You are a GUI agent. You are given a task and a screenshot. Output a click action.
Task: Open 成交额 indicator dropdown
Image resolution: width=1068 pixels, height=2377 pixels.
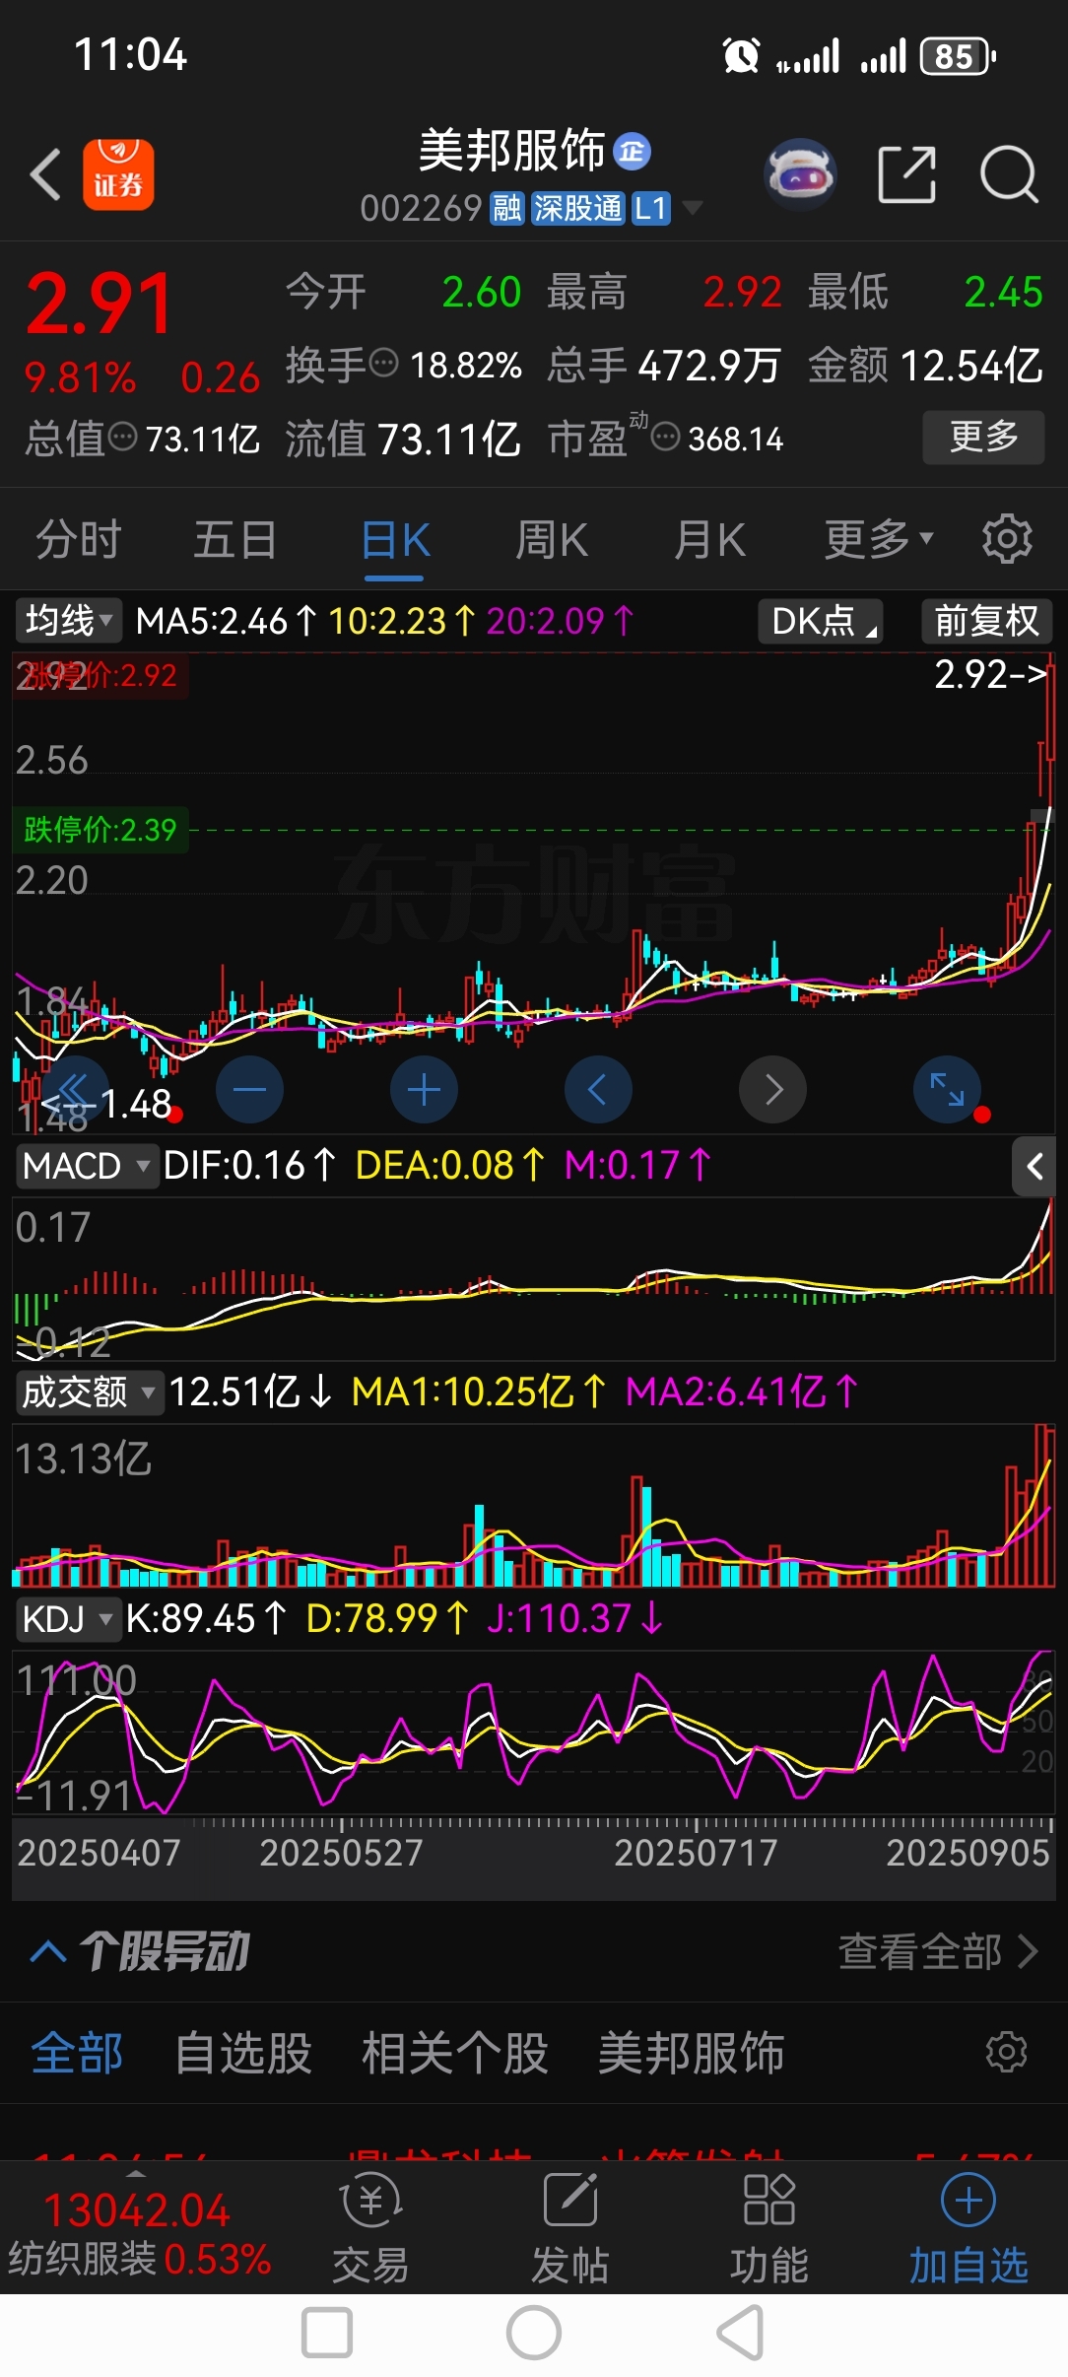89,1392
